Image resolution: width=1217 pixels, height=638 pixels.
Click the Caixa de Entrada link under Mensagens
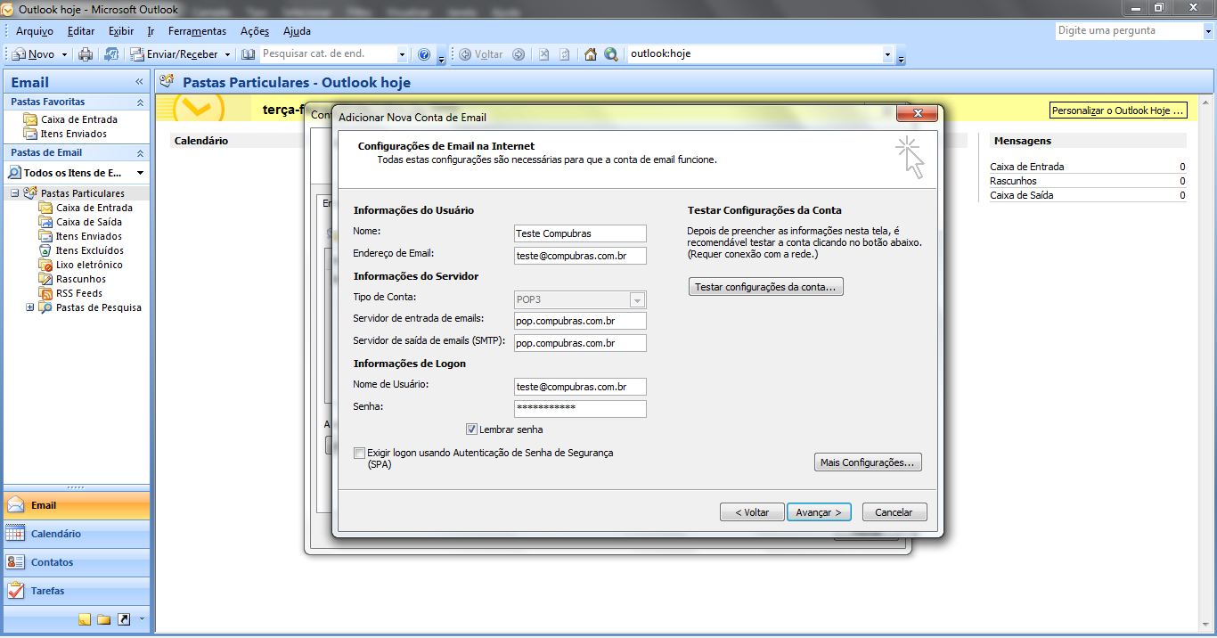point(1026,167)
